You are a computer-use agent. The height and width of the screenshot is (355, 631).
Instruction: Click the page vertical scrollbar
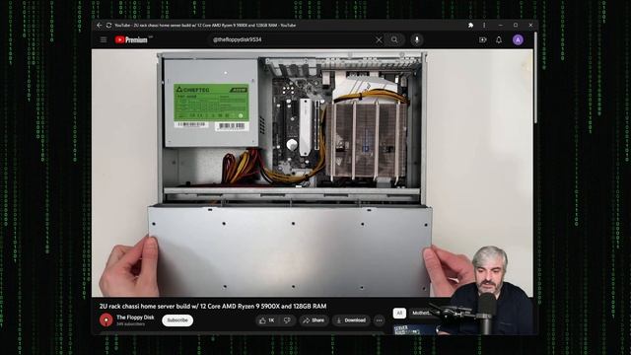coord(535,79)
